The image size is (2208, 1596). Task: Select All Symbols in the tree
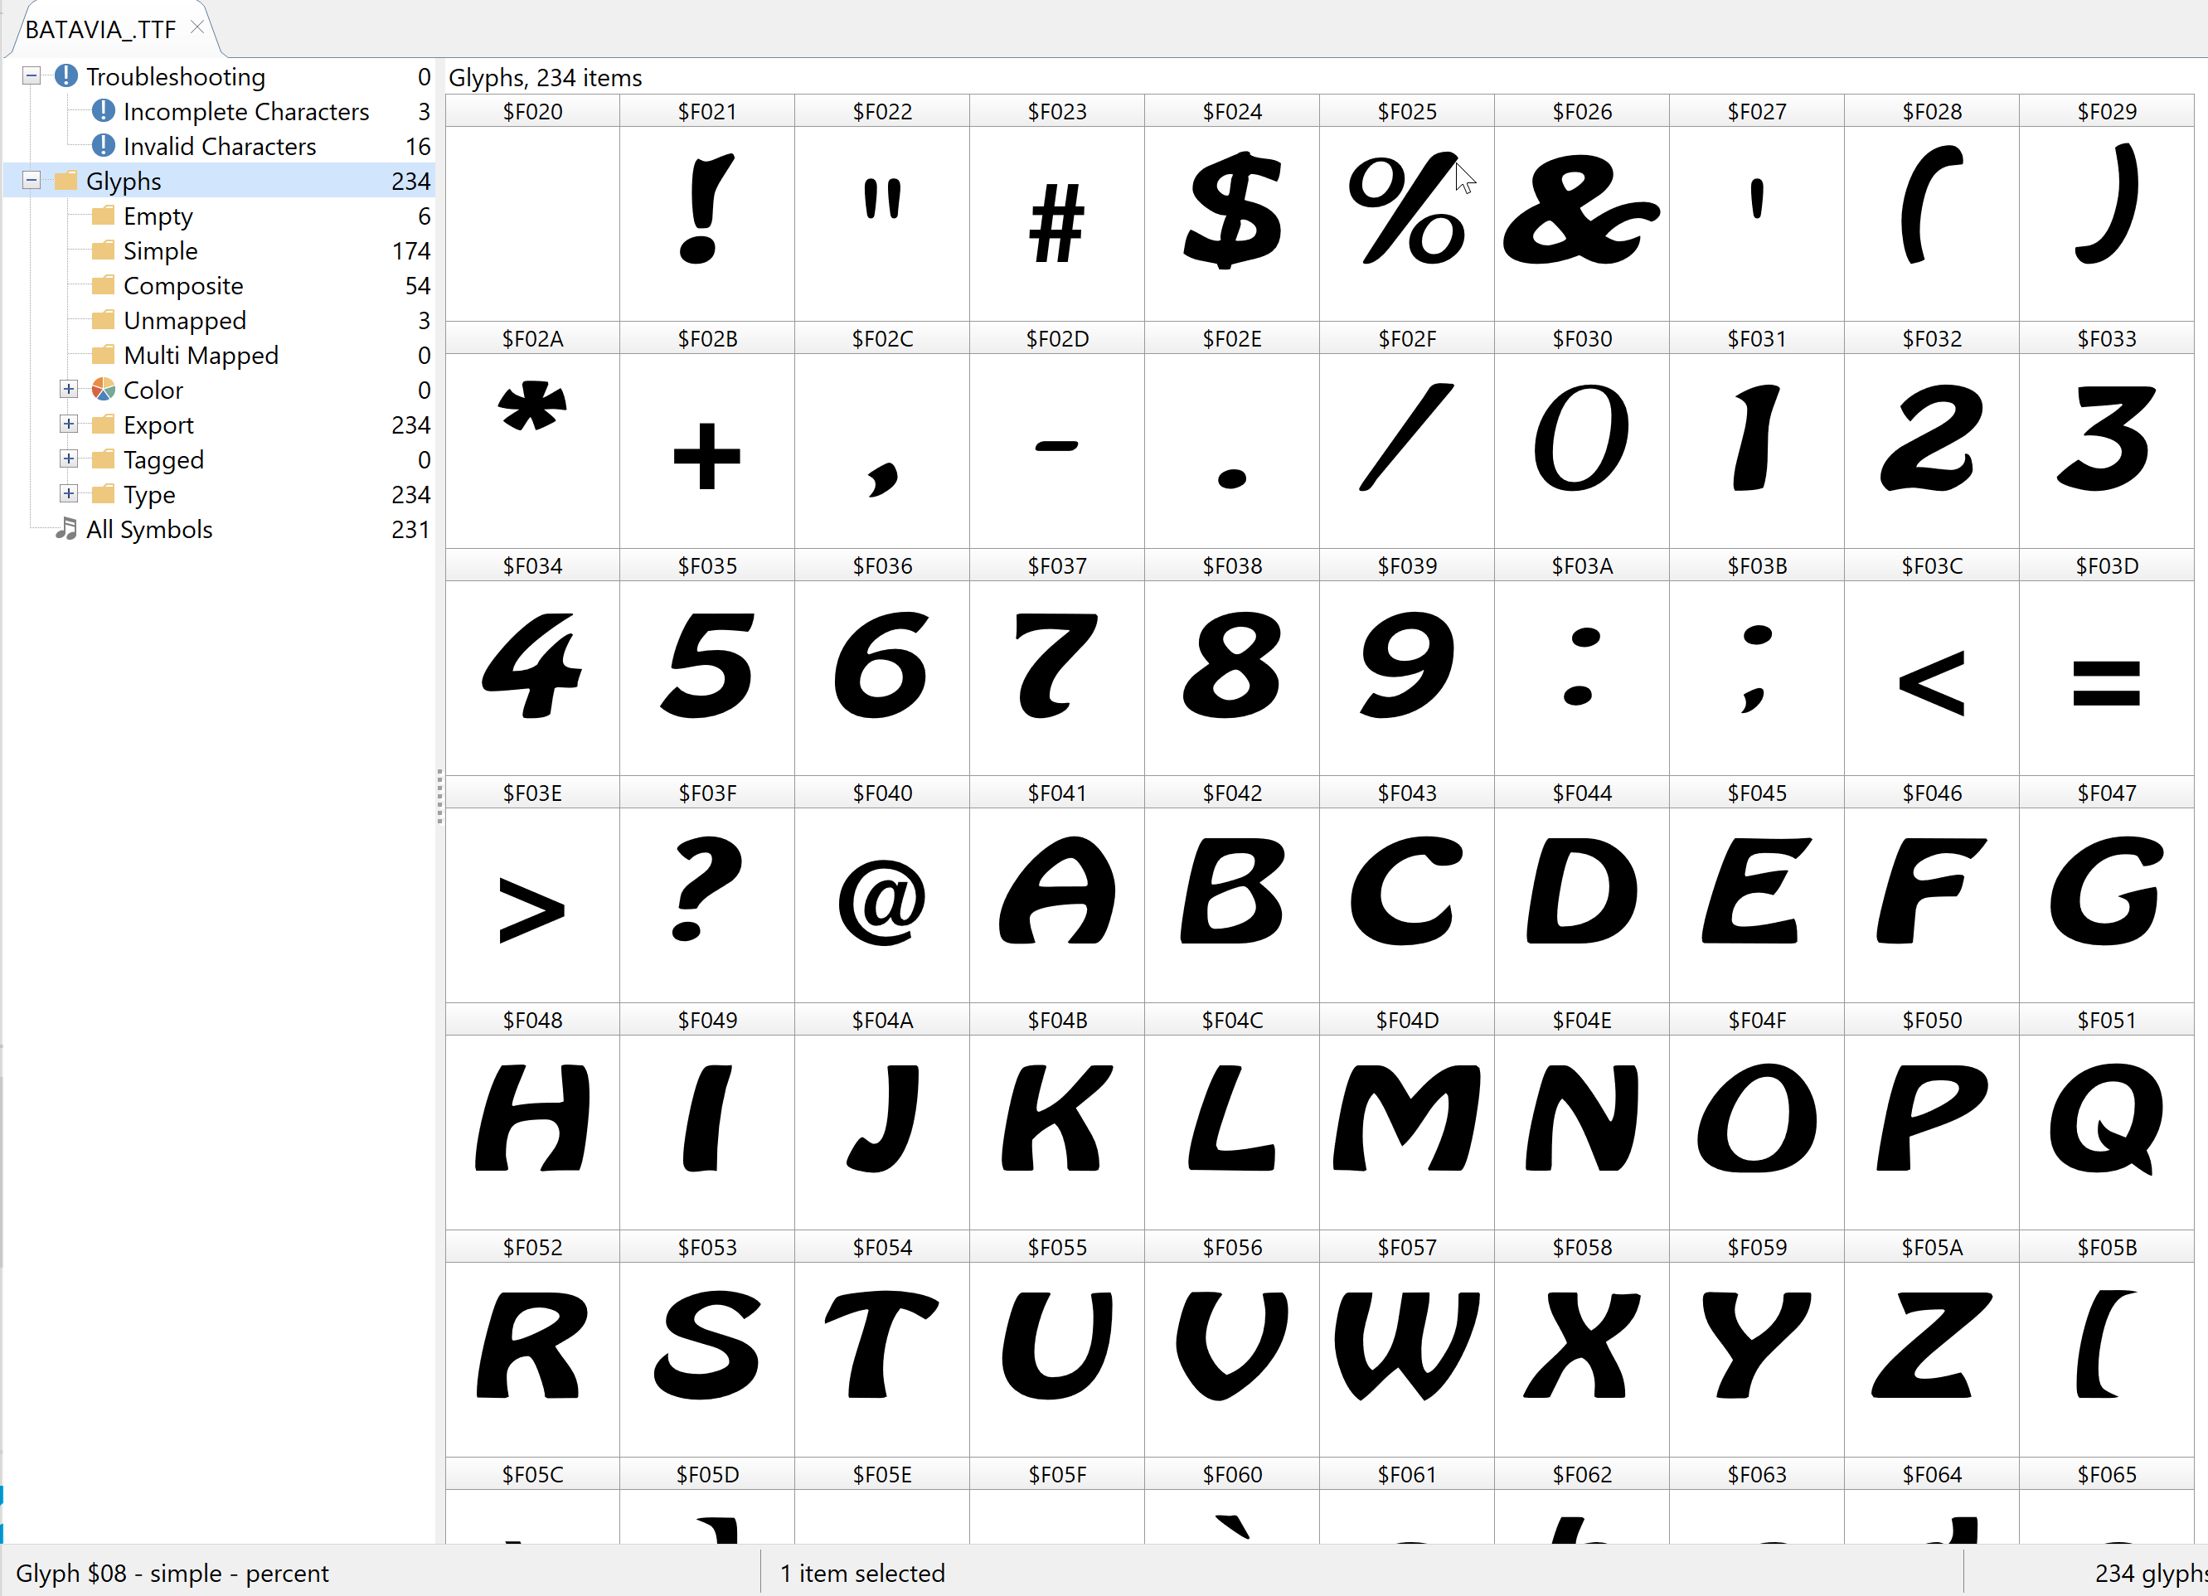tap(149, 529)
